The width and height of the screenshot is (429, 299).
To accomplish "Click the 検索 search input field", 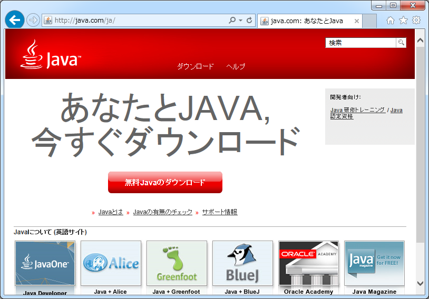I will [x=360, y=43].
